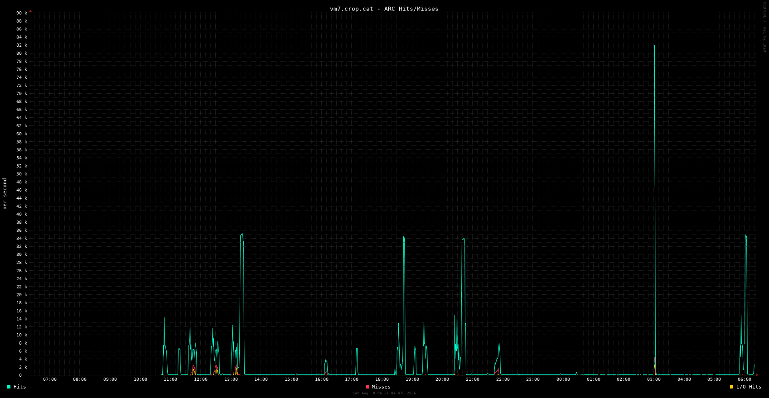This screenshot has height=398, width=769.
Task: Click the "0" baseline value on the y-axis
Action: [20, 375]
